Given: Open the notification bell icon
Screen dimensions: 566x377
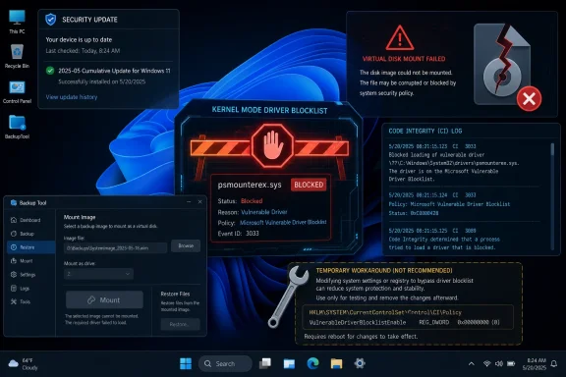Looking at the screenshot, I should 554,363.
